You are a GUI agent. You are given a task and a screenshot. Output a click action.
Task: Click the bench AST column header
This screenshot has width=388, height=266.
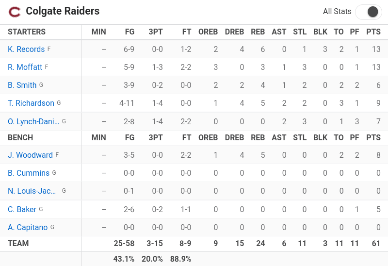279,137
